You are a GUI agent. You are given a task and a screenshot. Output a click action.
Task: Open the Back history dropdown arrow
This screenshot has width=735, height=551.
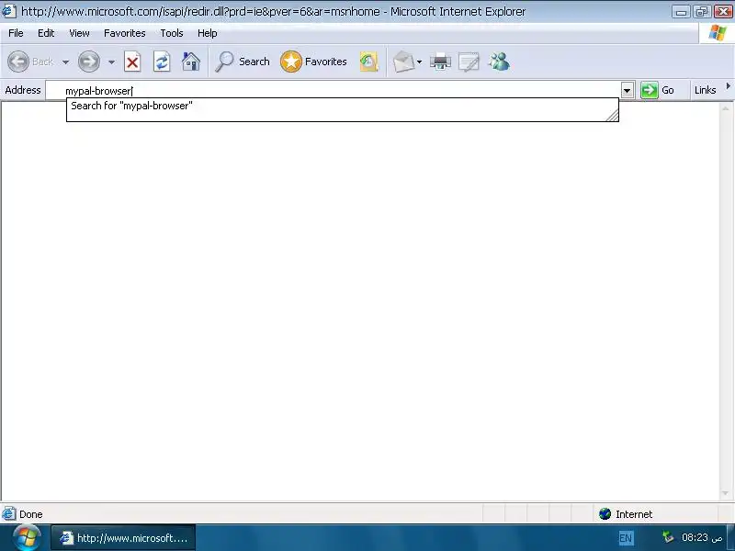(65, 62)
